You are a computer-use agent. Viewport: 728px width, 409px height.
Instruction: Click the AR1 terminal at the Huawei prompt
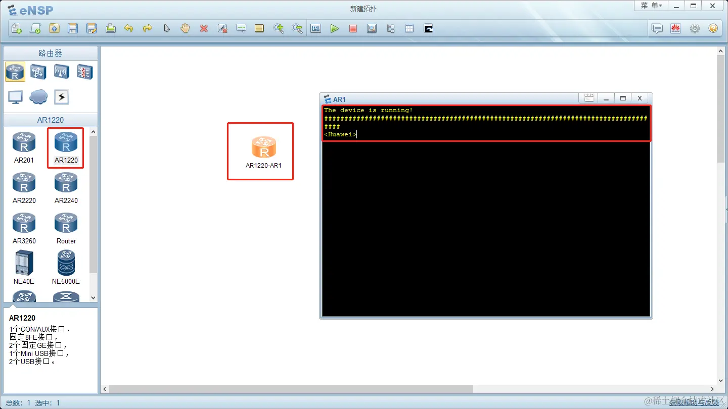340,134
